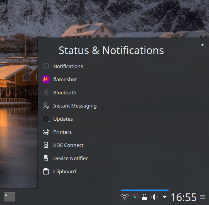Click the Clipboard icon in the list

tap(46, 171)
